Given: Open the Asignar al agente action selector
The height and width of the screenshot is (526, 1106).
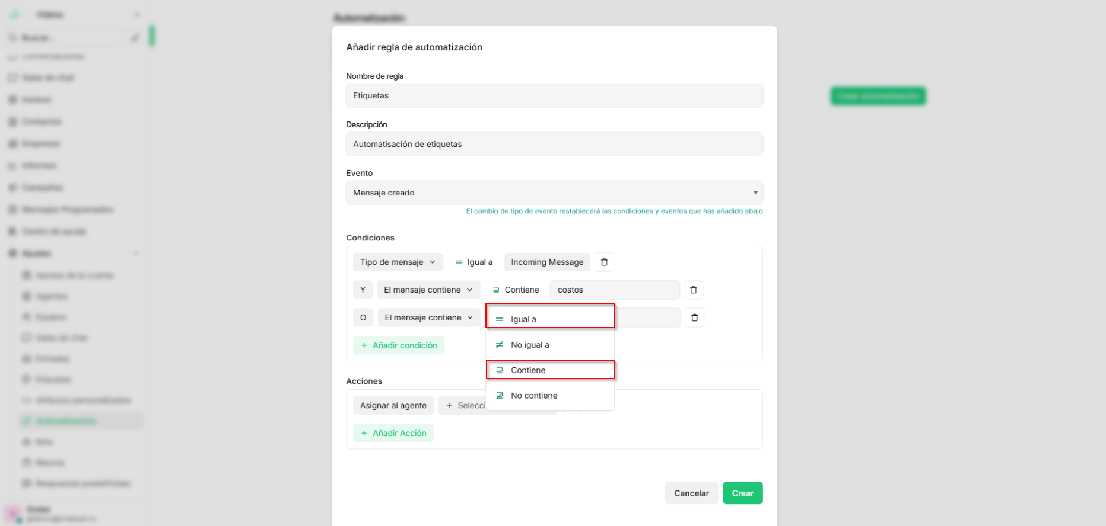Looking at the screenshot, I should point(393,405).
